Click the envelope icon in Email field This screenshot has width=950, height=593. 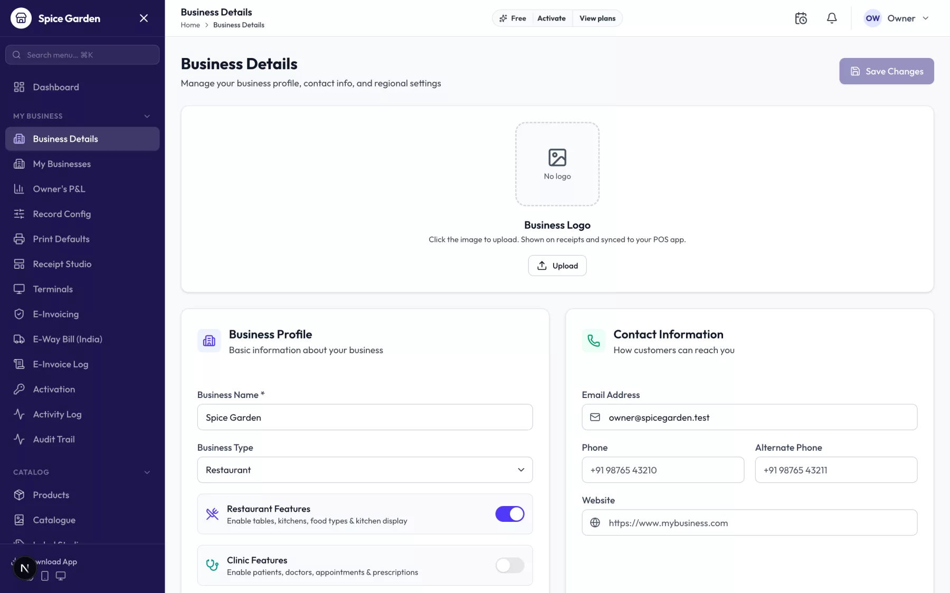[x=595, y=417]
